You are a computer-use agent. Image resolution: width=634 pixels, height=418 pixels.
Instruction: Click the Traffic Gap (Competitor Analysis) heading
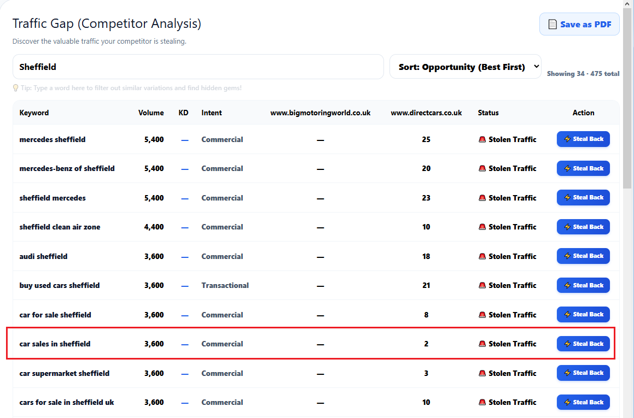point(107,23)
